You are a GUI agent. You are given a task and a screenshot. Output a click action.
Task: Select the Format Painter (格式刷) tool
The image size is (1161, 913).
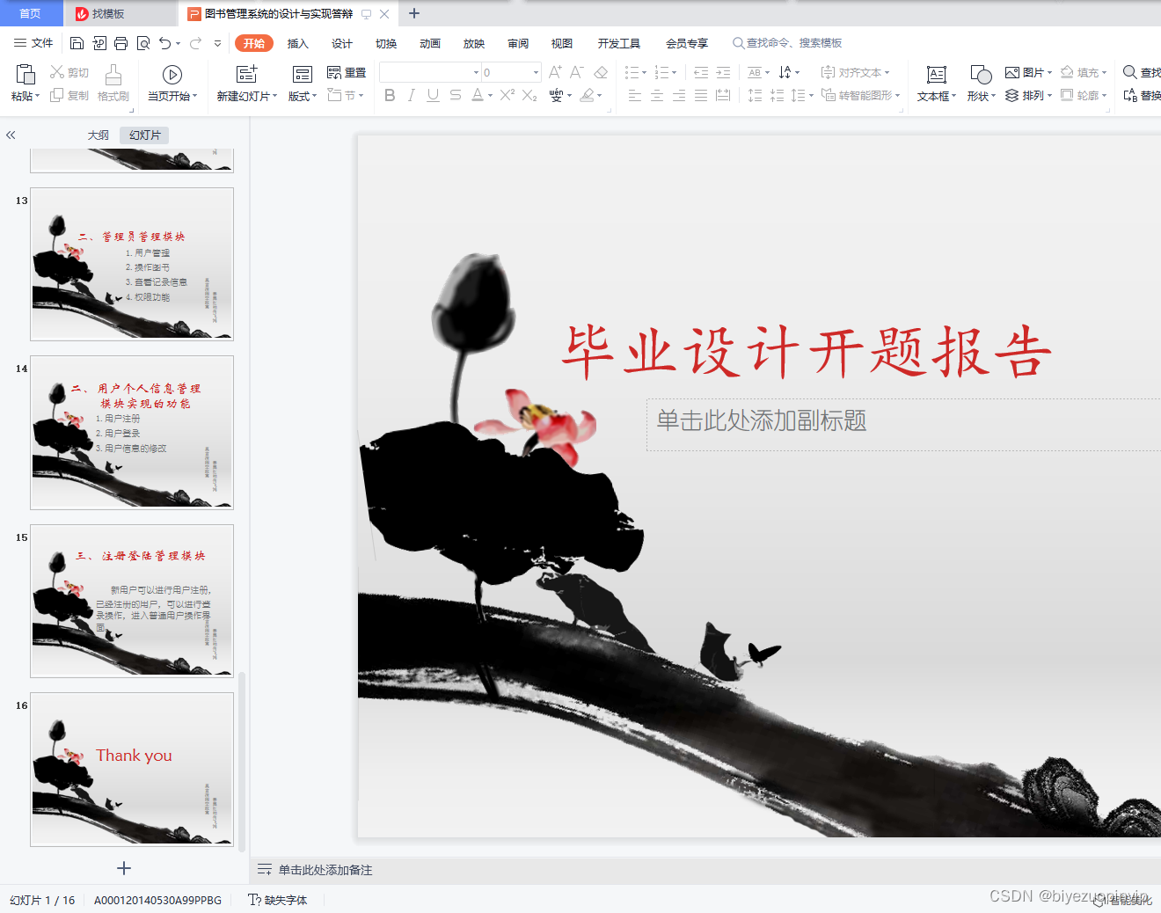pos(113,84)
